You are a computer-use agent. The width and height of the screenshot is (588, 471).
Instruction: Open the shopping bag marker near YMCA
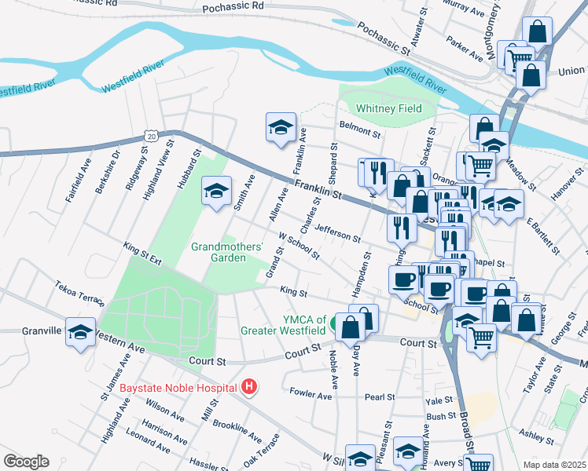351,328
